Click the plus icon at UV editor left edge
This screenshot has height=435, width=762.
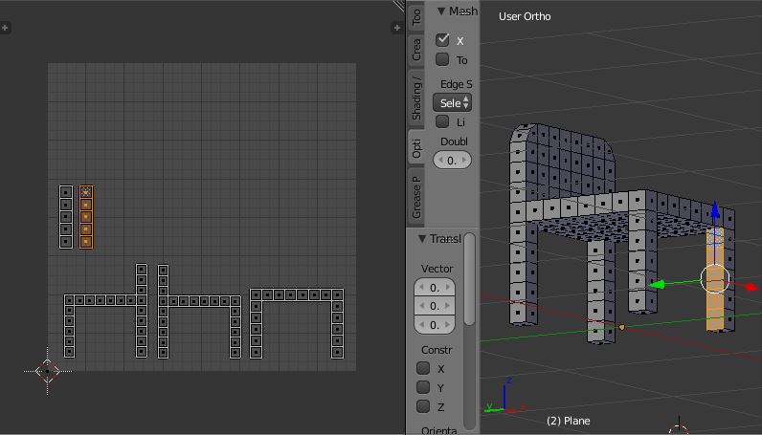5,28
